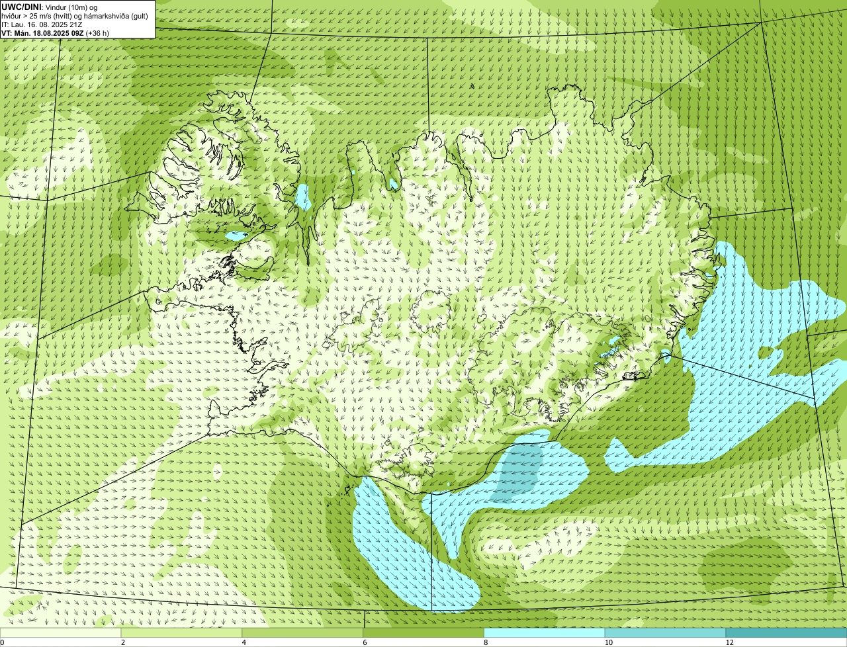Click the scale label '8'
This screenshot has width=847, height=647.
click(x=486, y=642)
